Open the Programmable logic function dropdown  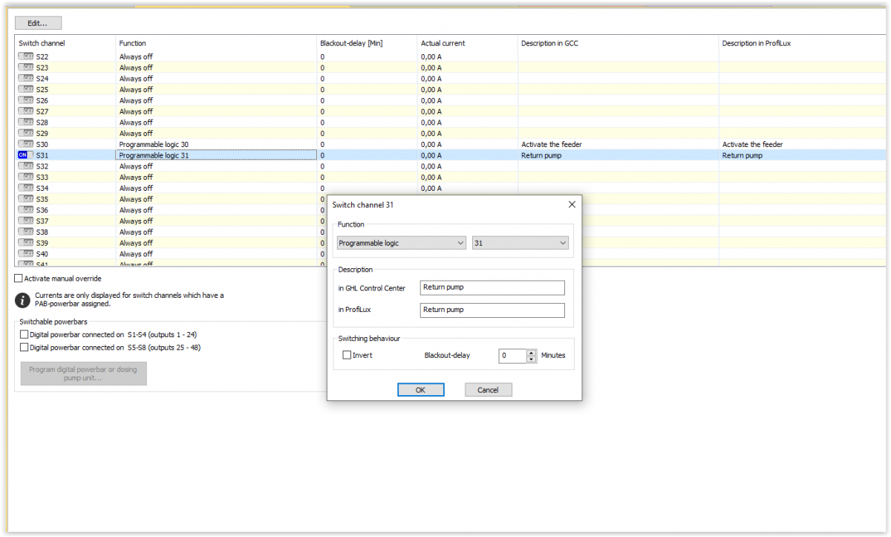pyautogui.click(x=401, y=243)
